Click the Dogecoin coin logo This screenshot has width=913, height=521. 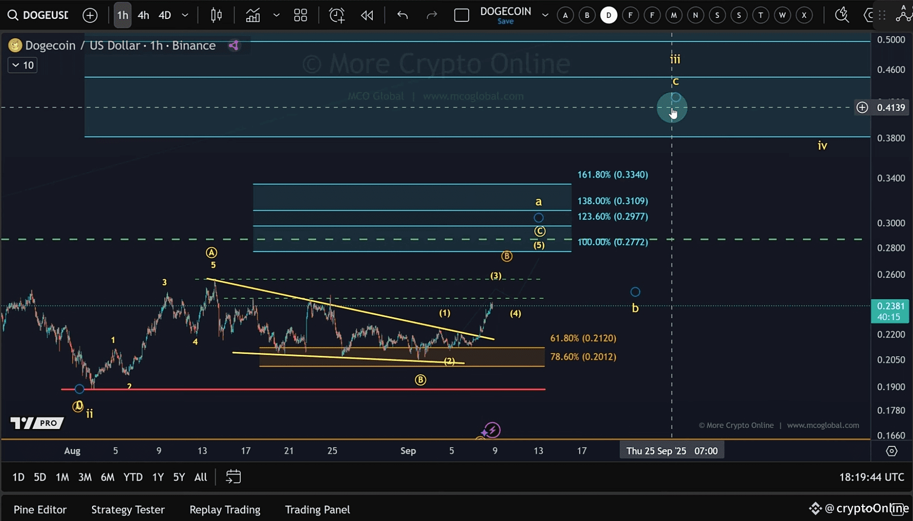coord(15,46)
